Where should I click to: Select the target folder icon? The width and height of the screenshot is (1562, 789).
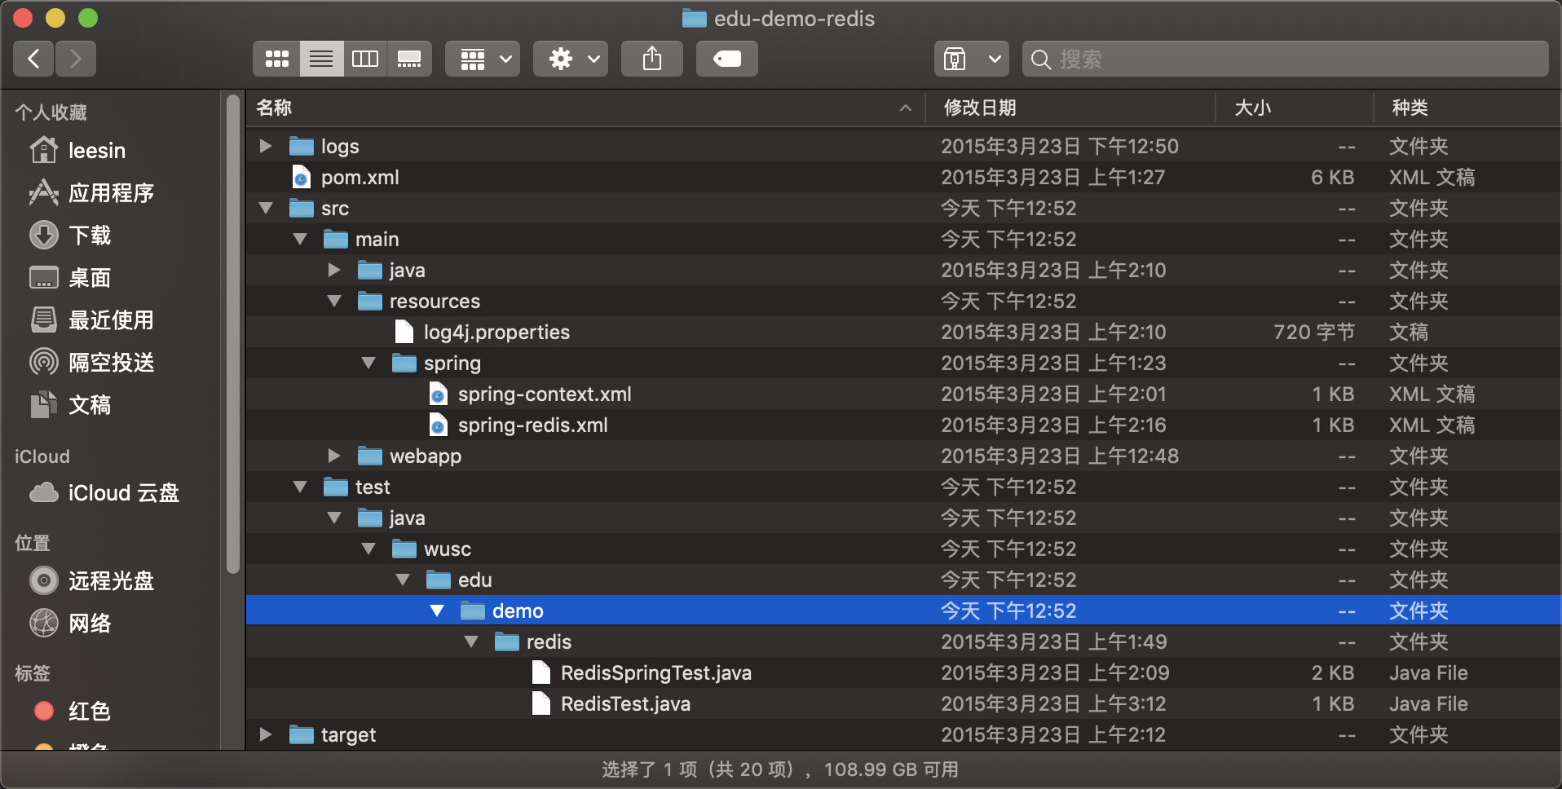302,735
